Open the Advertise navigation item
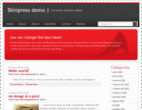The width and height of the screenshot is (142, 110). 50,24
